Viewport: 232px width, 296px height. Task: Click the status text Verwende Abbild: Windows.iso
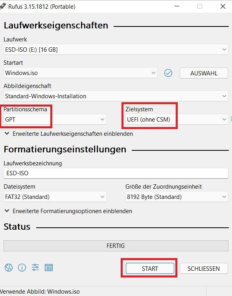click(x=40, y=292)
